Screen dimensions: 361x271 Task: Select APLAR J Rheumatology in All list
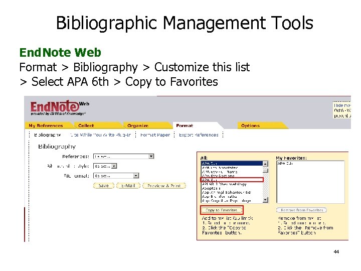click(x=232, y=184)
